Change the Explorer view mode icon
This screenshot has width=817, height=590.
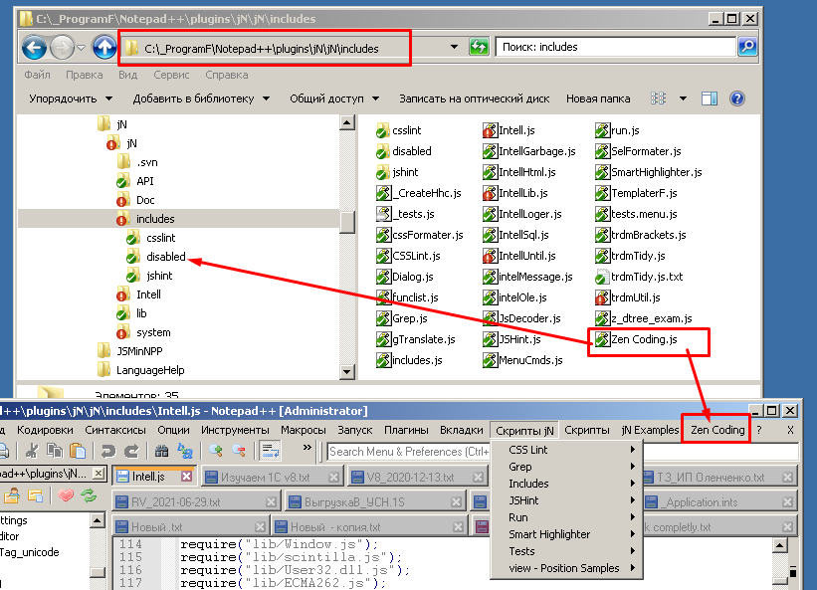tap(658, 98)
